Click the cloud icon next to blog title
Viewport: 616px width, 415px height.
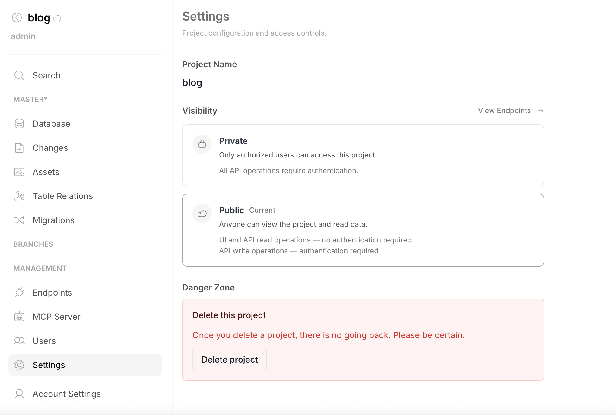coord(57,18)
